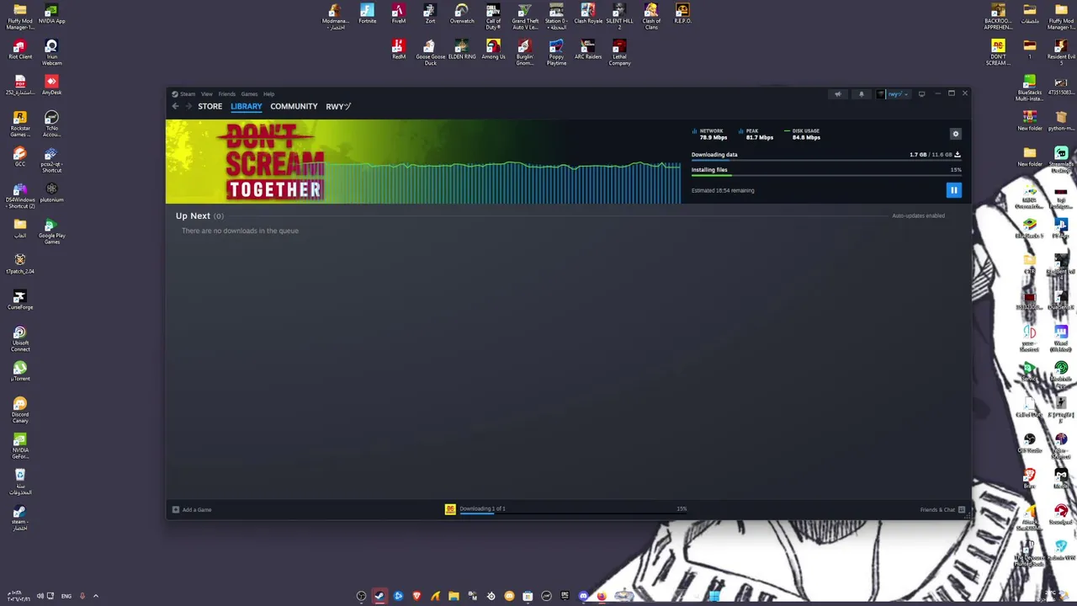The width and height of the screenshot is (1077, 606).
Task: Open Google Play Games icon
Action: [51, 231]
